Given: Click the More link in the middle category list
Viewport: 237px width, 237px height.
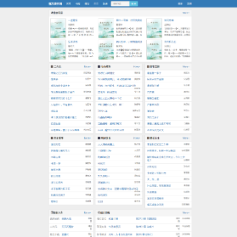Looking at the screenshot, I should click(136, 66).
